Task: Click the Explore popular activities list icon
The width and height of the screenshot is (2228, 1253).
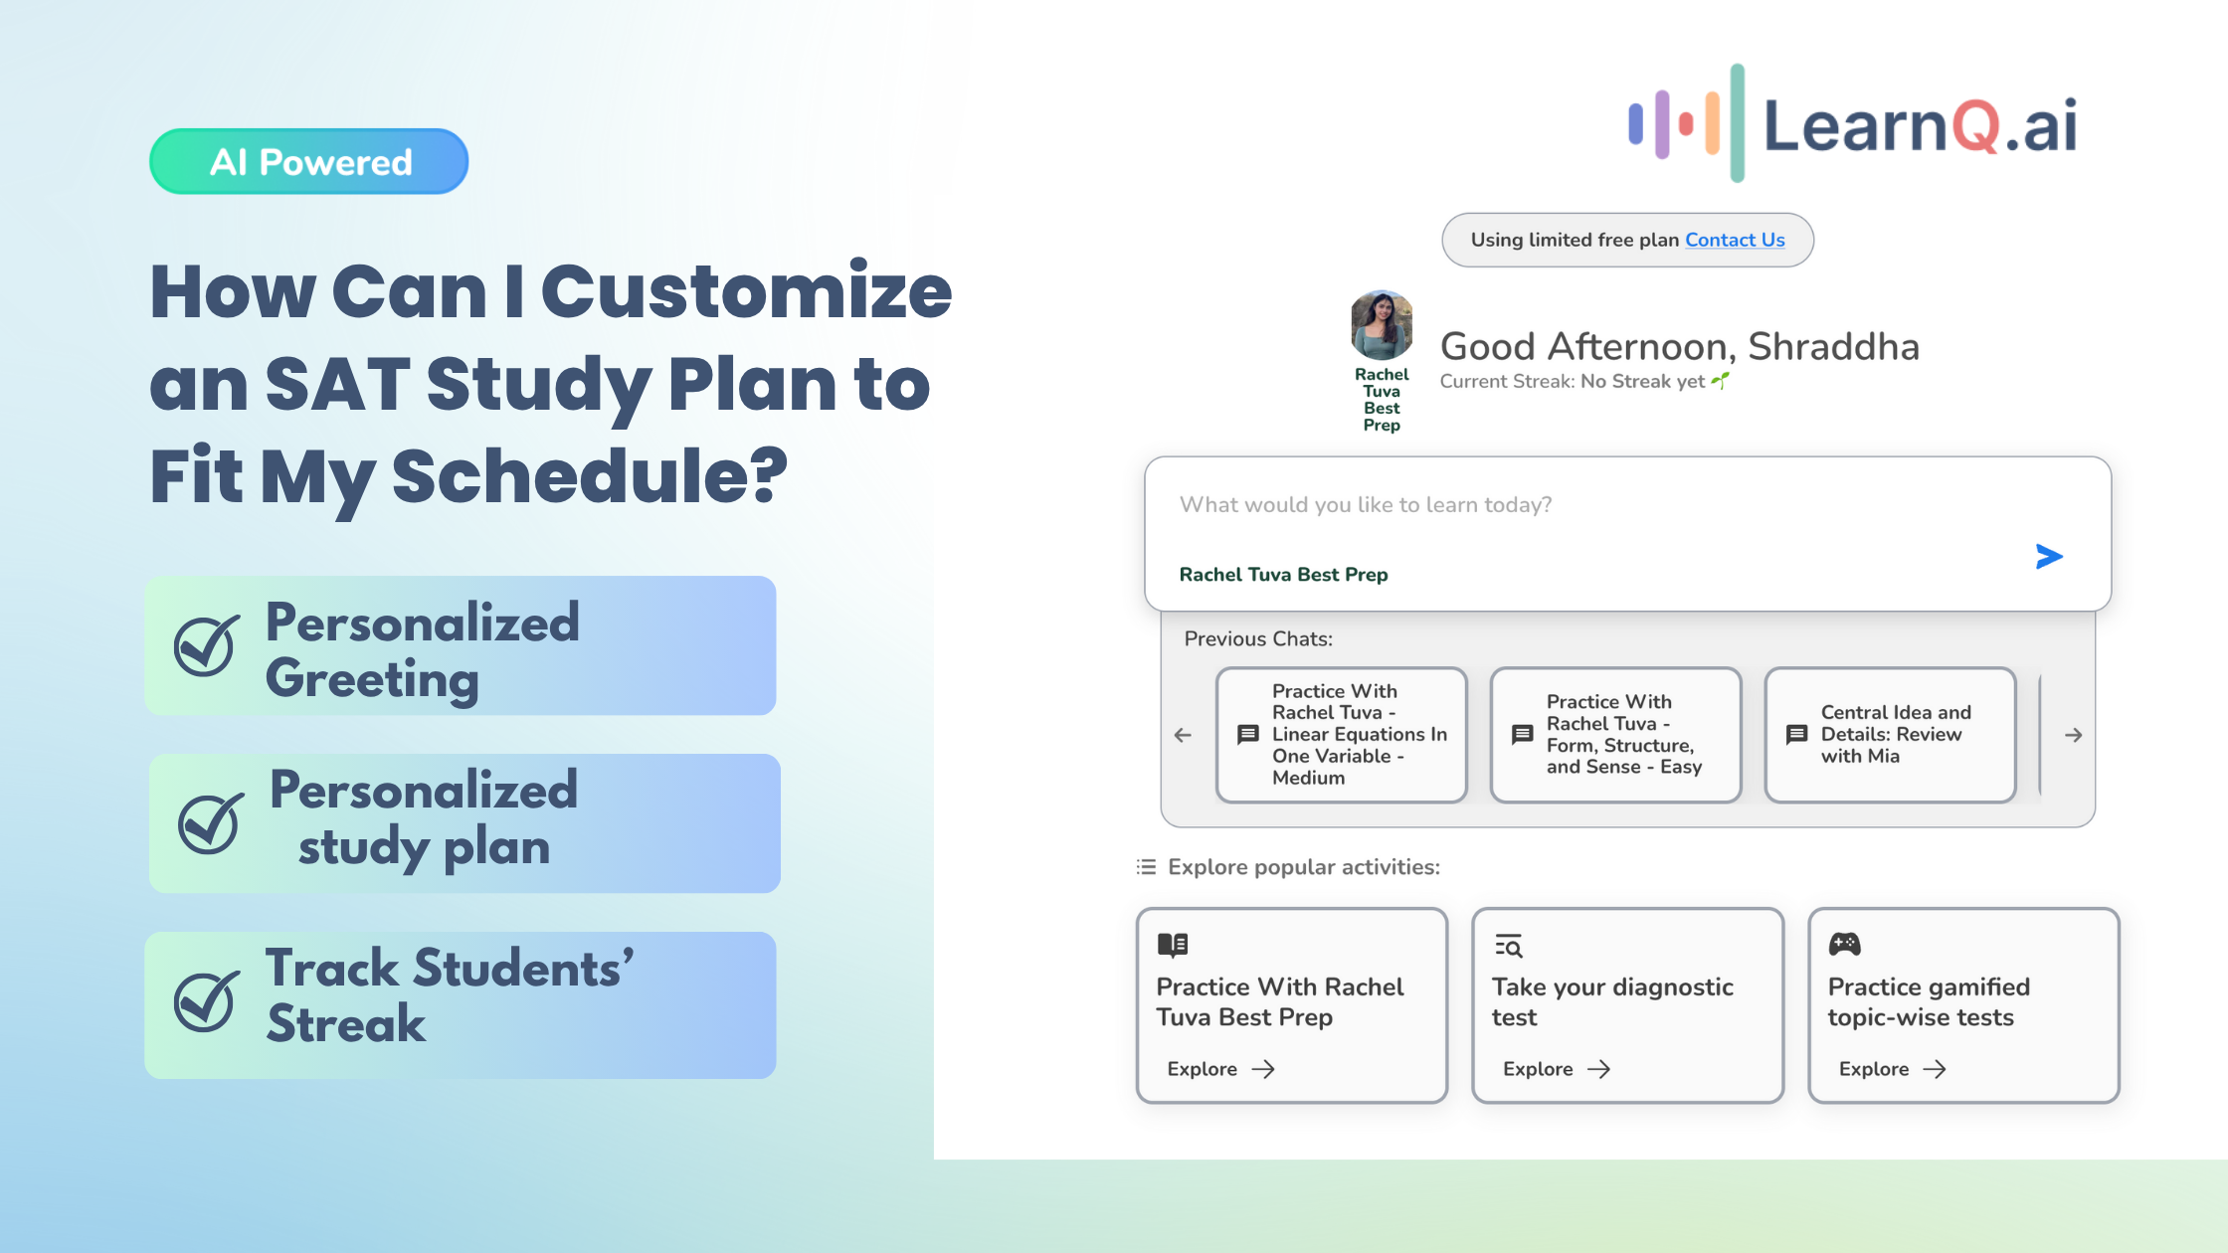Action: [1146, 867]
